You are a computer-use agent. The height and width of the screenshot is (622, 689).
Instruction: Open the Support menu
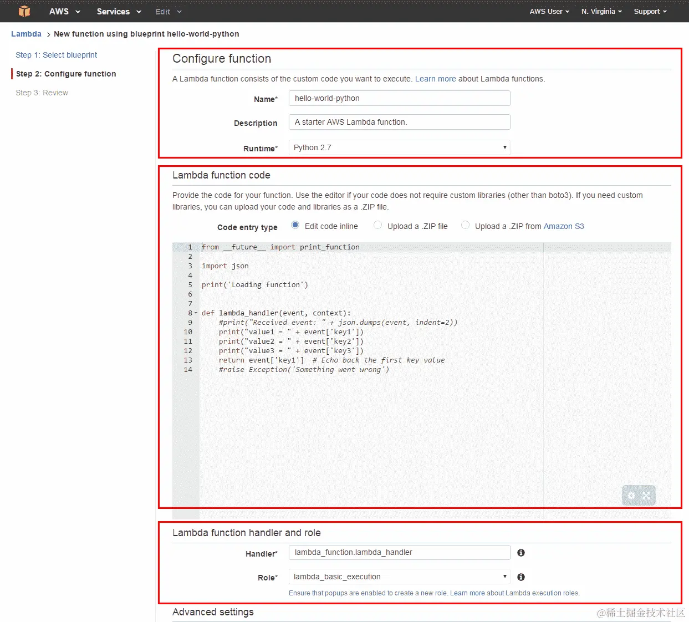click(650, 11)
